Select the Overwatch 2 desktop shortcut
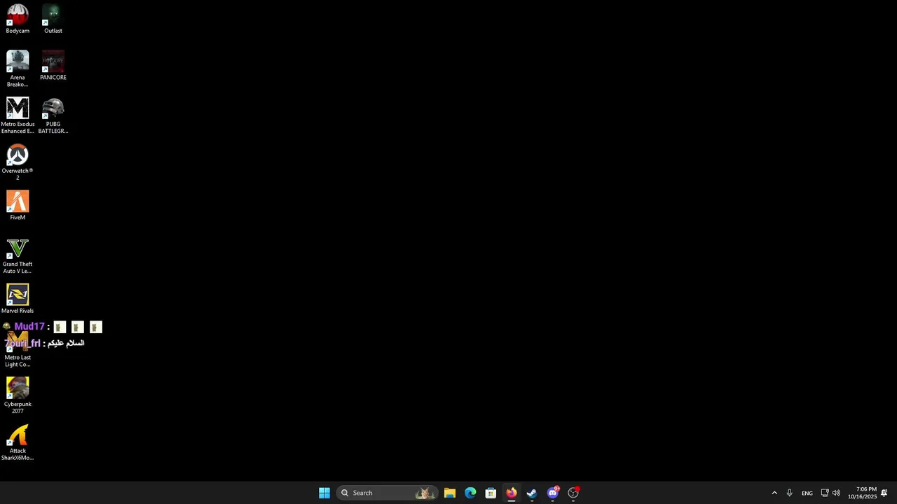This screenshot has width=897, height=504. (18, 162)
